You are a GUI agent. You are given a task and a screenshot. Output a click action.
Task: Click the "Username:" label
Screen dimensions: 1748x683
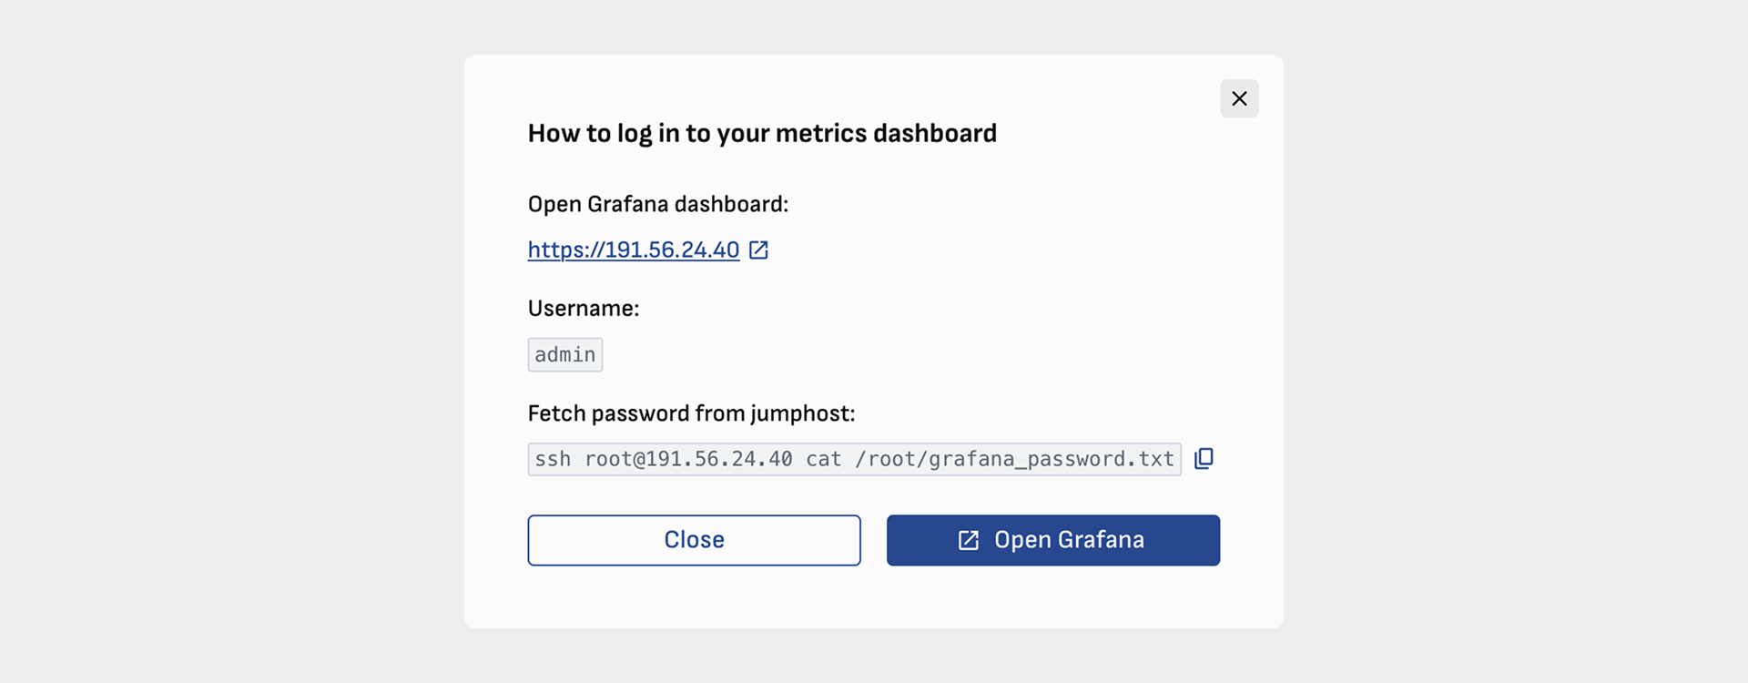pos(584,309)
